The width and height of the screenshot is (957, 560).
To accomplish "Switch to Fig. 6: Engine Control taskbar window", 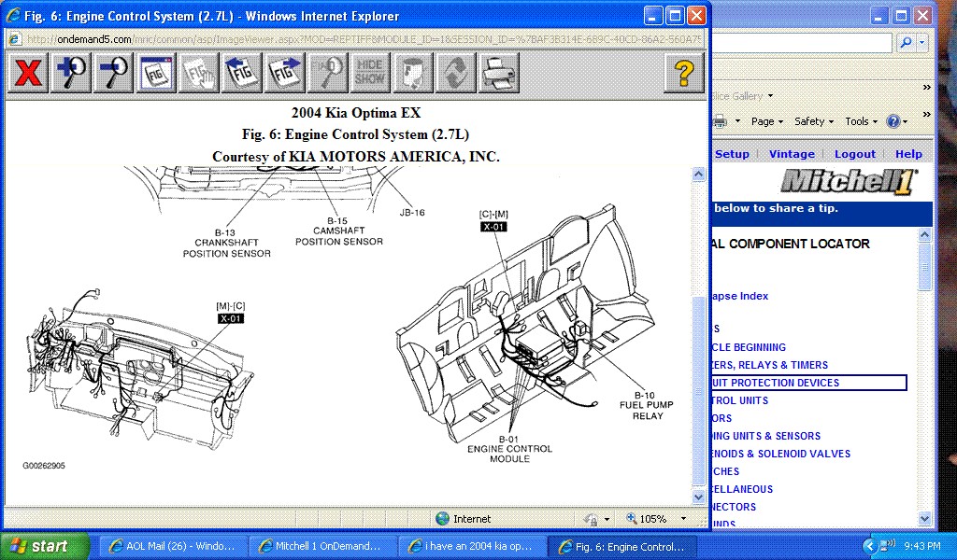I will pyautogui.click(x=621, y=547).
